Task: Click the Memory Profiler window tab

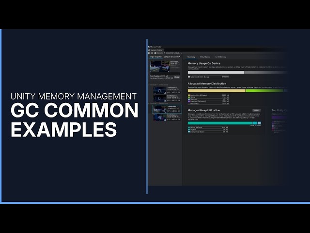Action: point(155,50)
